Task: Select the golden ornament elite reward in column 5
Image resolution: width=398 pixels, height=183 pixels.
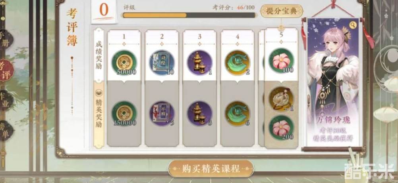Action: (x=281, y=99)
